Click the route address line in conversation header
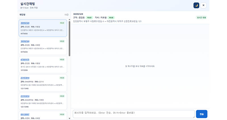Screen dimensions: 227x120 [107, 21]
